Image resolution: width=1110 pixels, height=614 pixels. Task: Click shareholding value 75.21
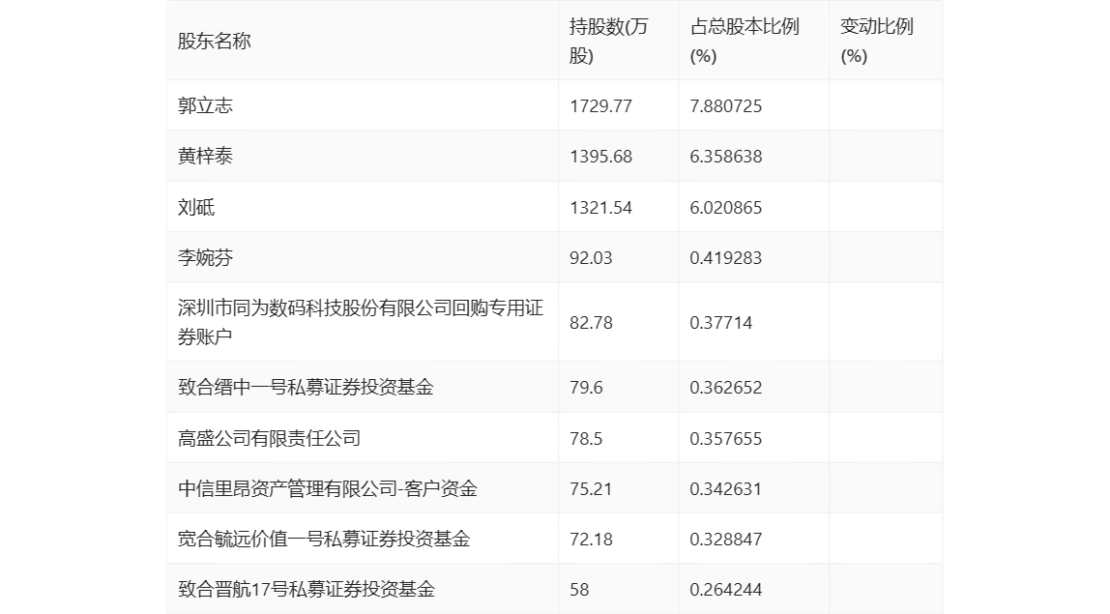click(x=591, y=488)
